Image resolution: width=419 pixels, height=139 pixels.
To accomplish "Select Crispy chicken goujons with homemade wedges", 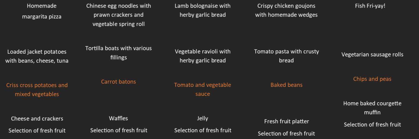I will 286,10.
